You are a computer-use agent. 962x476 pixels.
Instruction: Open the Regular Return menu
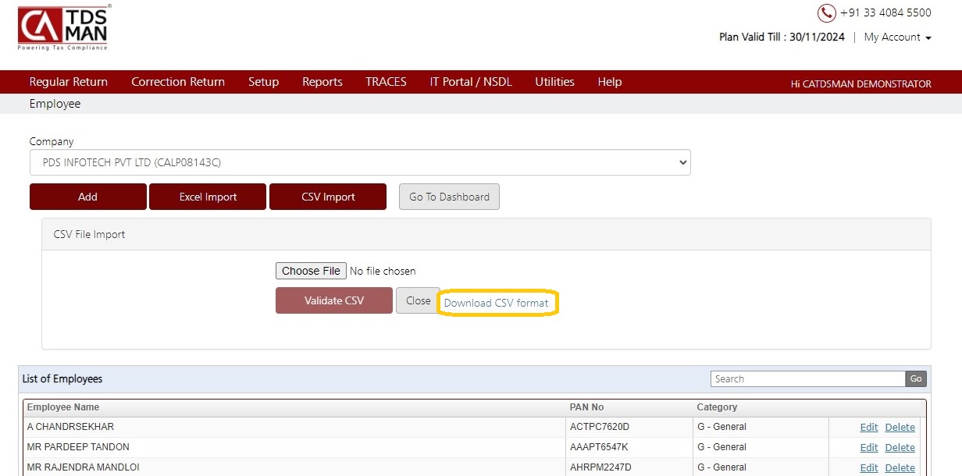tap(69, 82)
